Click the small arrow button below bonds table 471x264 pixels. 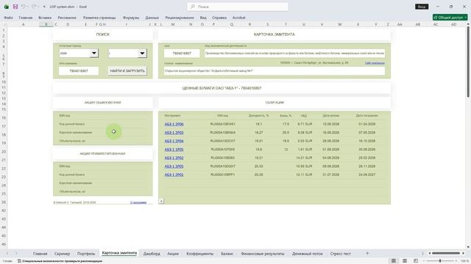[161, 201]
